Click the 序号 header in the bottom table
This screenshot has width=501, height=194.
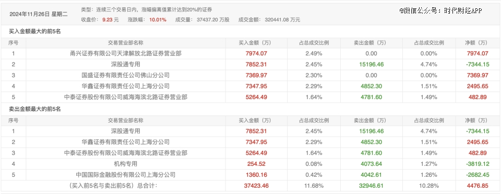(x=13, y=120)
